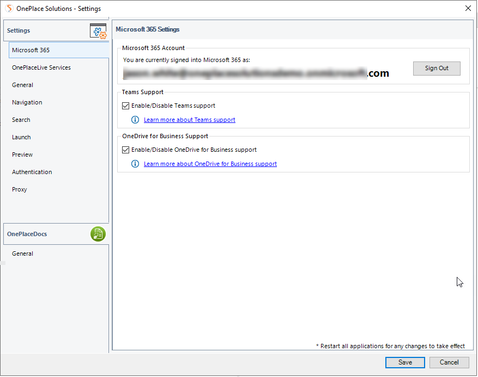Open Learn more about OneDrive for Business support link
Image resolution: width=478 pixels, height=377 pixels.
[210, 164]
